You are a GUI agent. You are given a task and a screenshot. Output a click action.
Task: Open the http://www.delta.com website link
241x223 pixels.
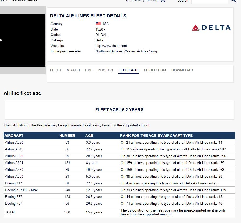click(x=111, y=46)
